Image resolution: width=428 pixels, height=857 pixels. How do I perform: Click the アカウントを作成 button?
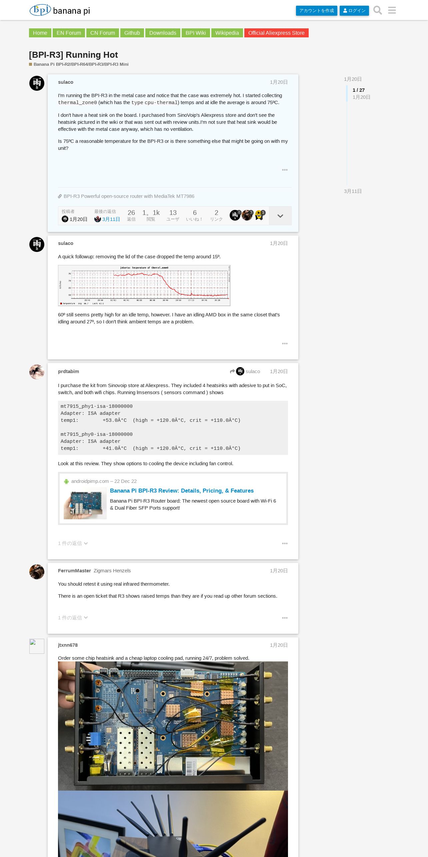[x=316, y=11]
